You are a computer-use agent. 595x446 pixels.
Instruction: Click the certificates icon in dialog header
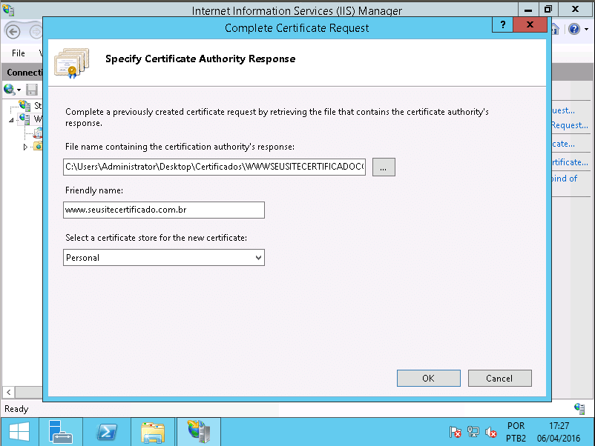[x=72, y=62]
